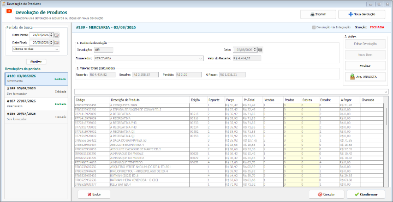
Task: Select devolução #187 27/07/2026 in the list
Action: click(37, 104)
